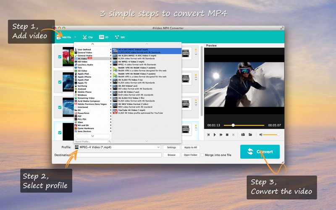
Task: Open the Clip scissors tool
Action: 88,37
